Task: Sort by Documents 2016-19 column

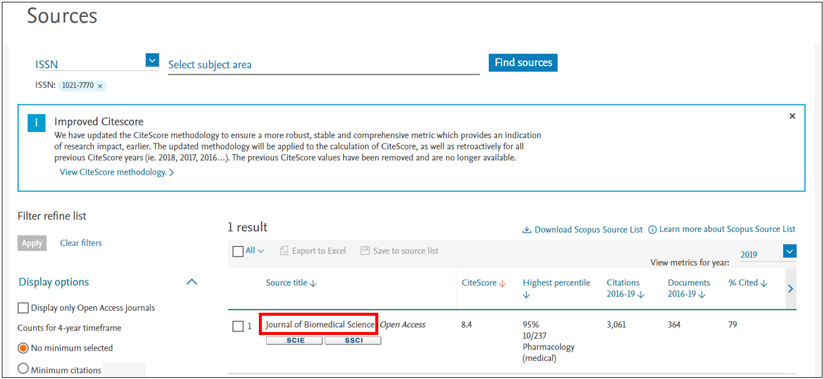Action: pyautogui.click(x=689, y=288)
